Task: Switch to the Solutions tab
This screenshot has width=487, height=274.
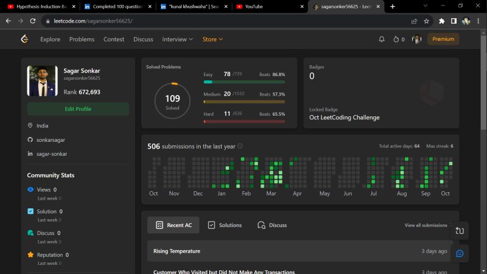Action: [x=225, y=225]
